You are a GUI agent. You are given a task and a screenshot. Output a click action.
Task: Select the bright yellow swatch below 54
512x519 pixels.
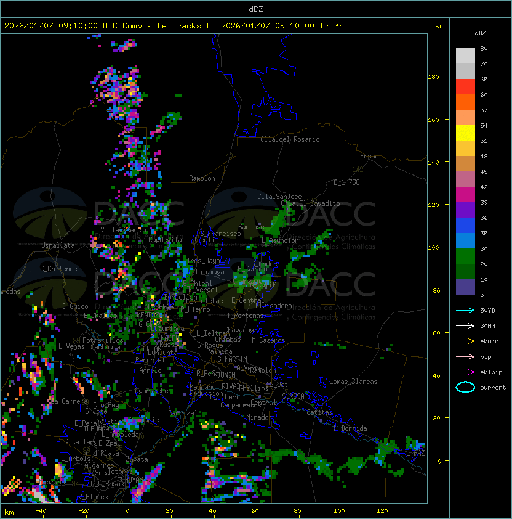pos(465,133)
